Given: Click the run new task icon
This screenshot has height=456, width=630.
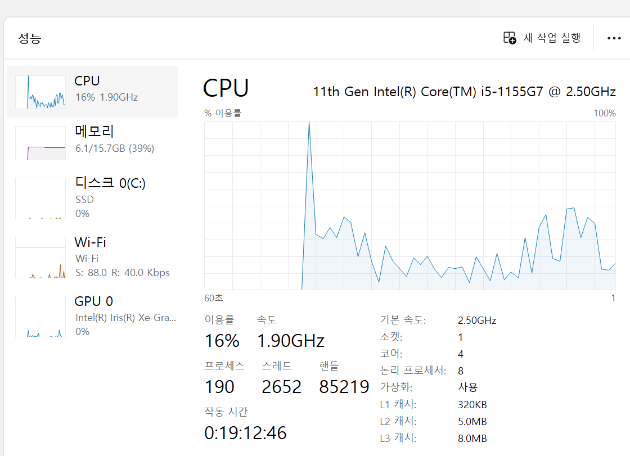Looking at the screenshot, I should 509,38.
